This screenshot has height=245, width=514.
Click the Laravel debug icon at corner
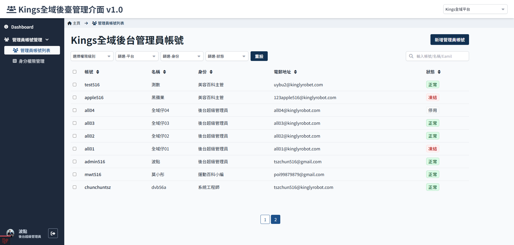pos(5,241)
